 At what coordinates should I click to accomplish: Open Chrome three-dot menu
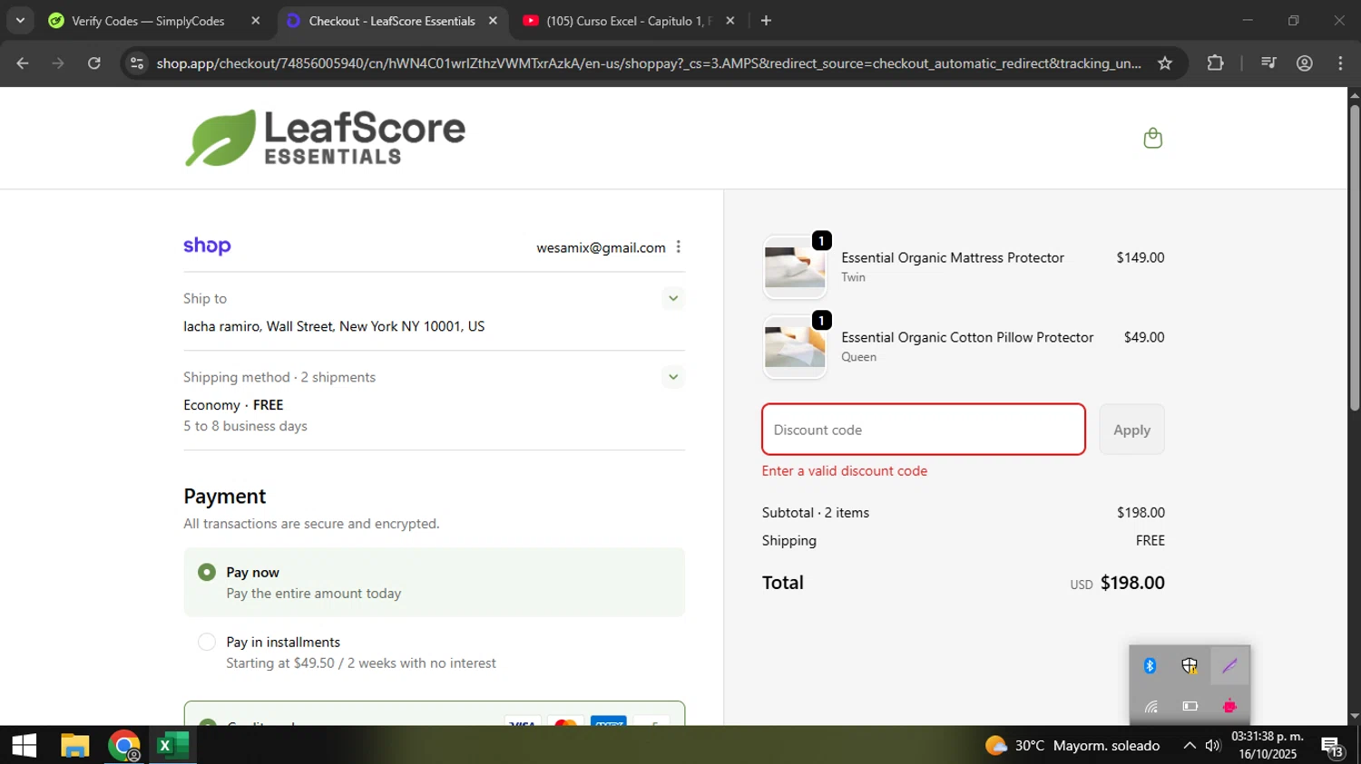1340,63
